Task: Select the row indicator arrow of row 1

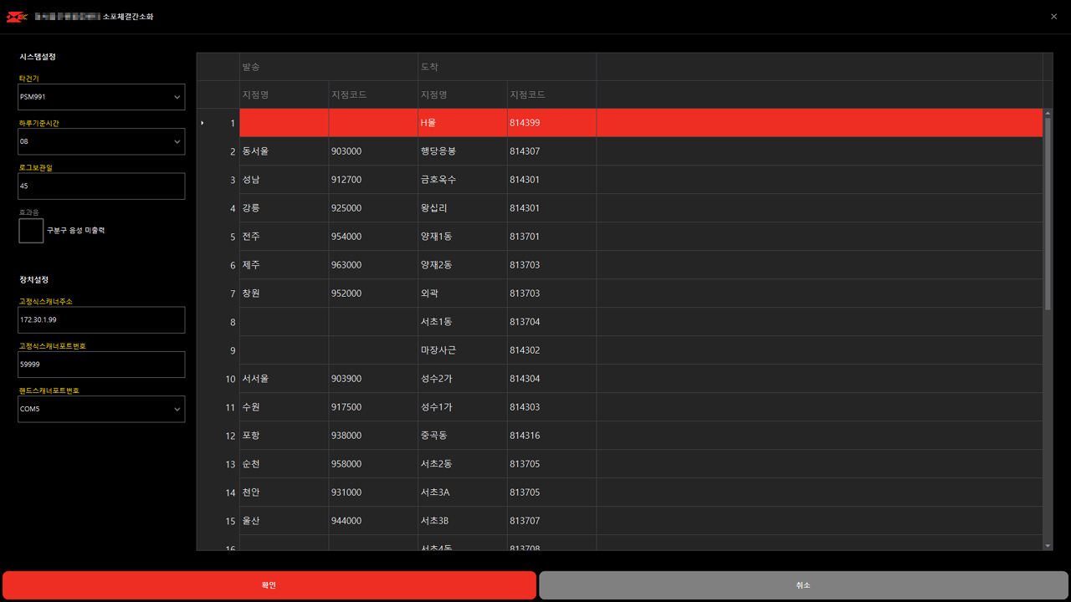Action: tap(202, 123)
